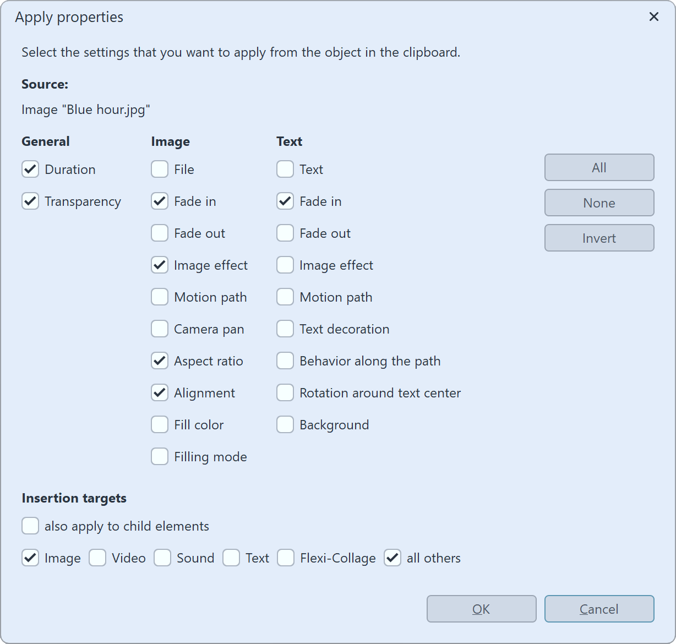Screen dimensions: 676x644
Task: Enable Motion path under Image
Action: pyautogui.click(x=159, y=297)
